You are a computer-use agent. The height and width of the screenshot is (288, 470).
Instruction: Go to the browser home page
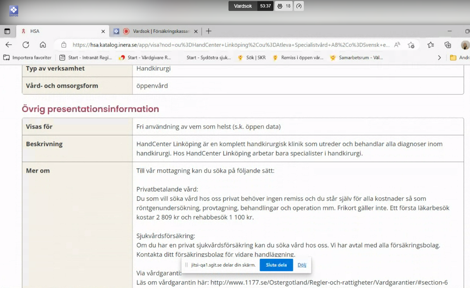[x=43, y=45]
